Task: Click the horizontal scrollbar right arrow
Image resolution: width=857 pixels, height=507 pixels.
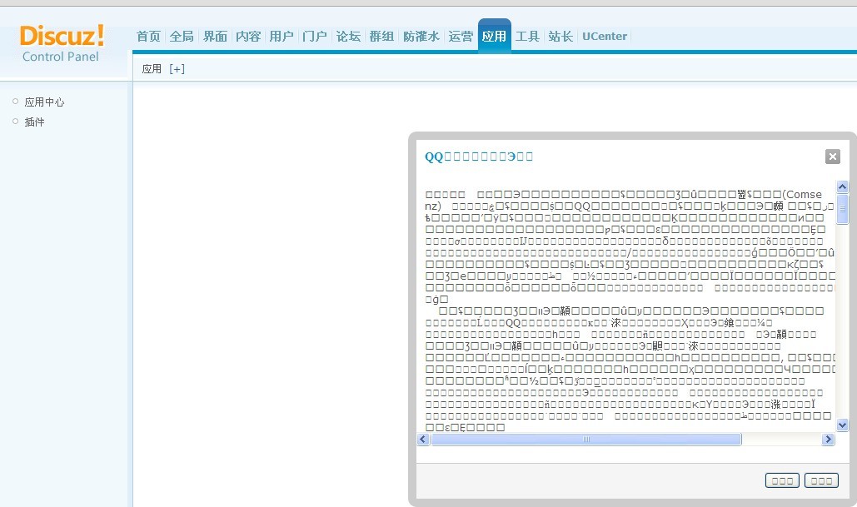Action: tap(829, 440)
